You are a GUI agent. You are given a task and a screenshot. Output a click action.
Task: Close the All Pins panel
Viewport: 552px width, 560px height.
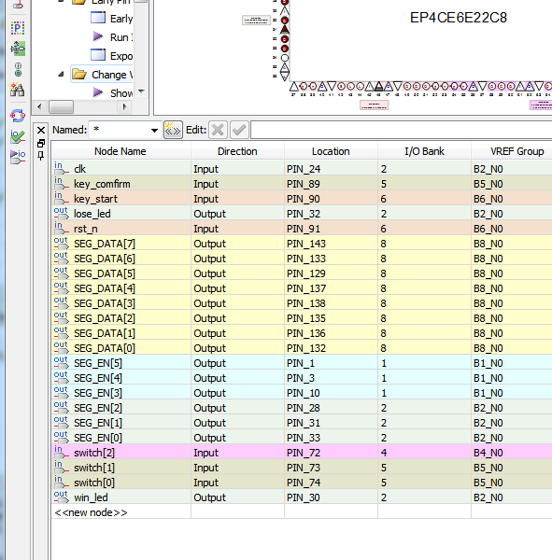(x=41, y=131)
